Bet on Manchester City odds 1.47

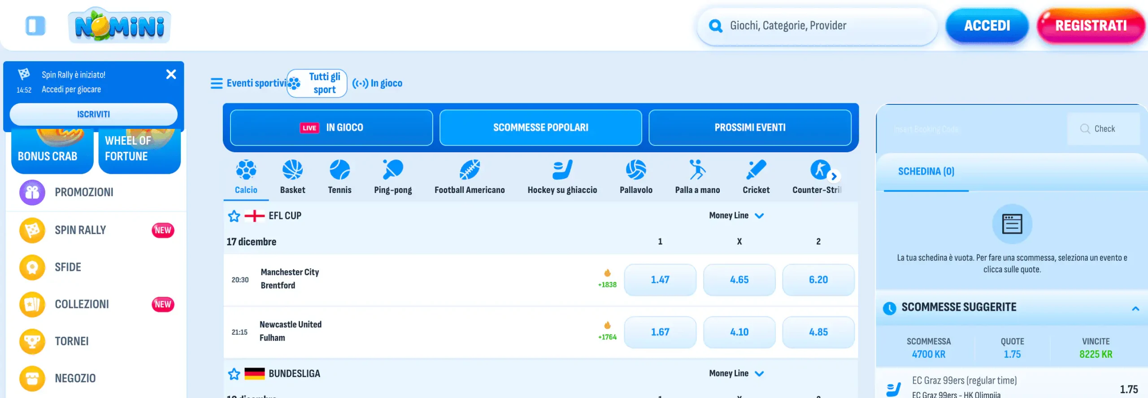(660, 280)
